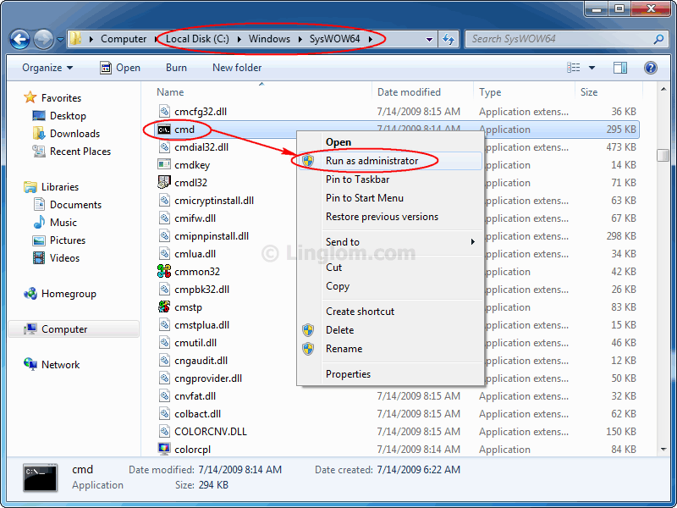Expand the Send to submenu

(x=390, y=242)
